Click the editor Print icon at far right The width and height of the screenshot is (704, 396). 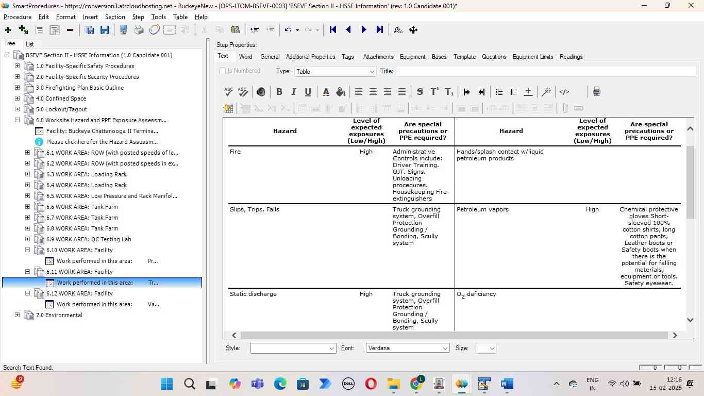pos(596,92)
